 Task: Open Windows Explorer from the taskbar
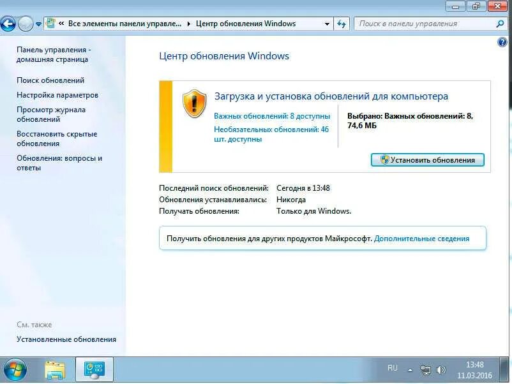point(55,370)
